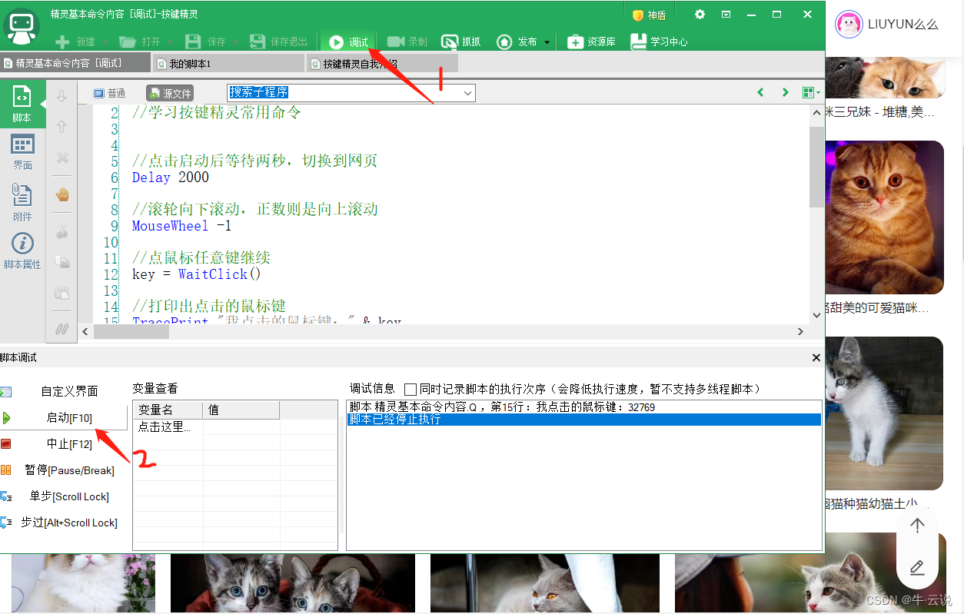
Task: Click the paste clipboard icon
Action: (62, 292)
